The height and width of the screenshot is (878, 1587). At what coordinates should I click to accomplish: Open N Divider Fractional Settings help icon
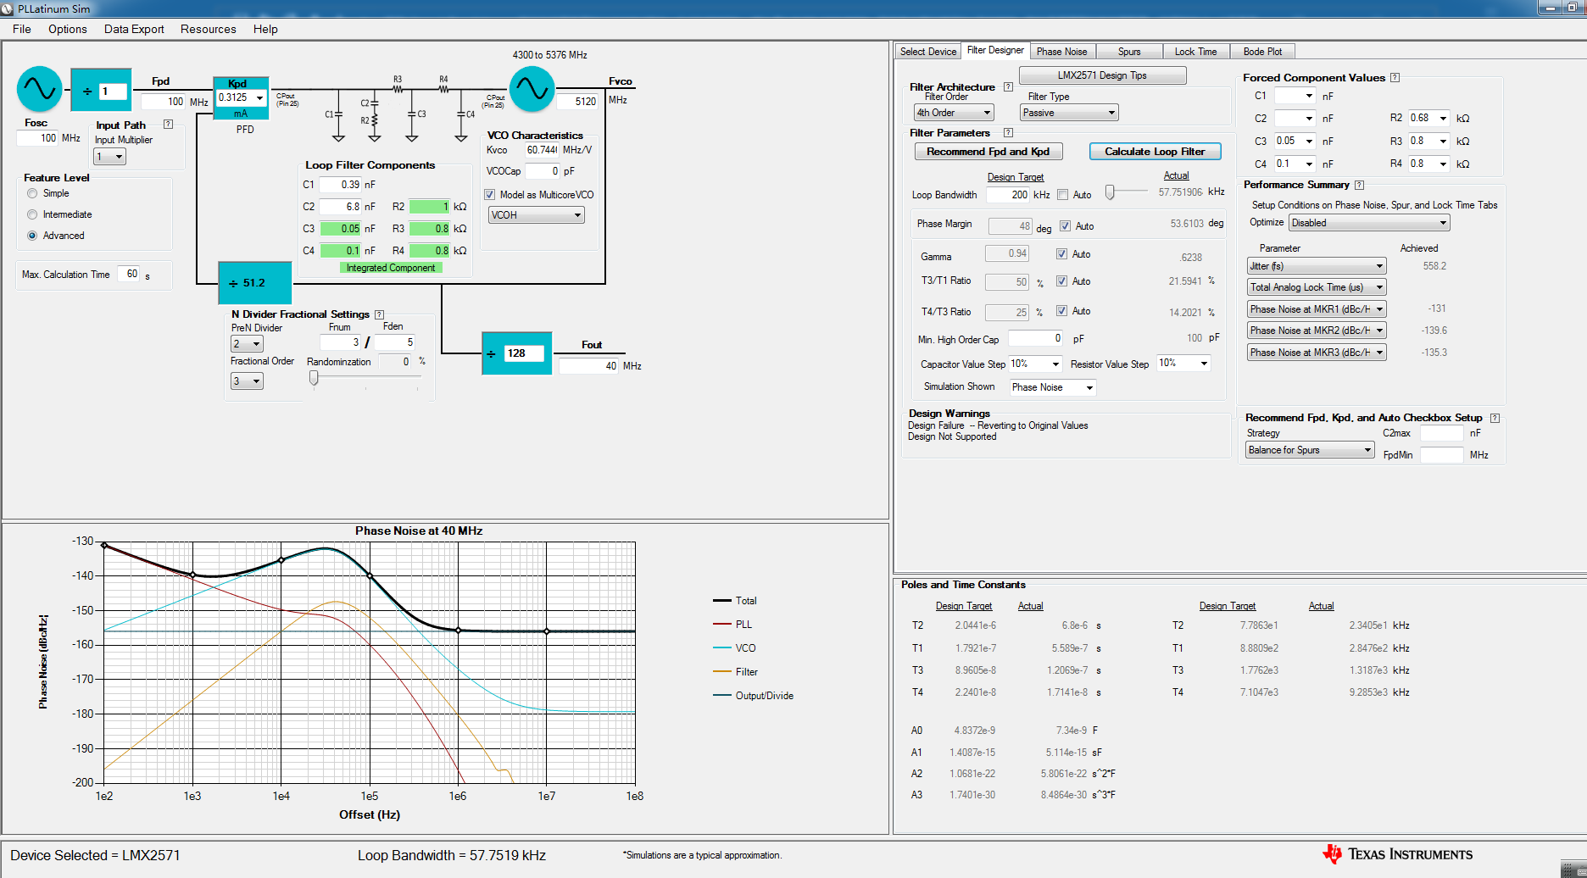379,314
